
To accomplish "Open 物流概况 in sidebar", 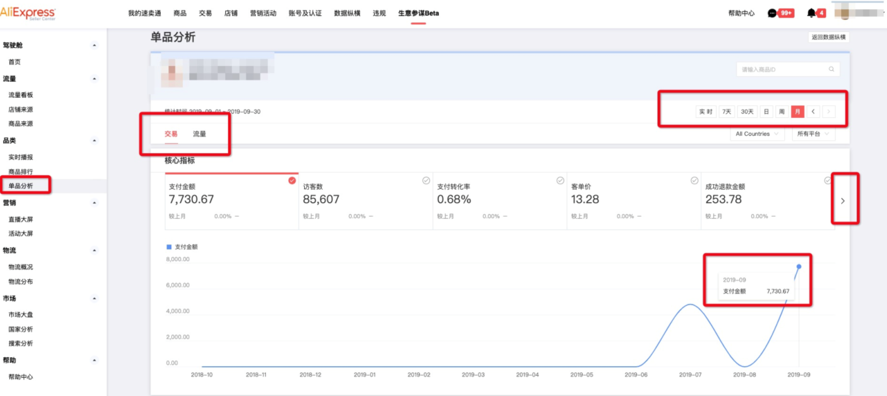I will (x=21, y=267).
